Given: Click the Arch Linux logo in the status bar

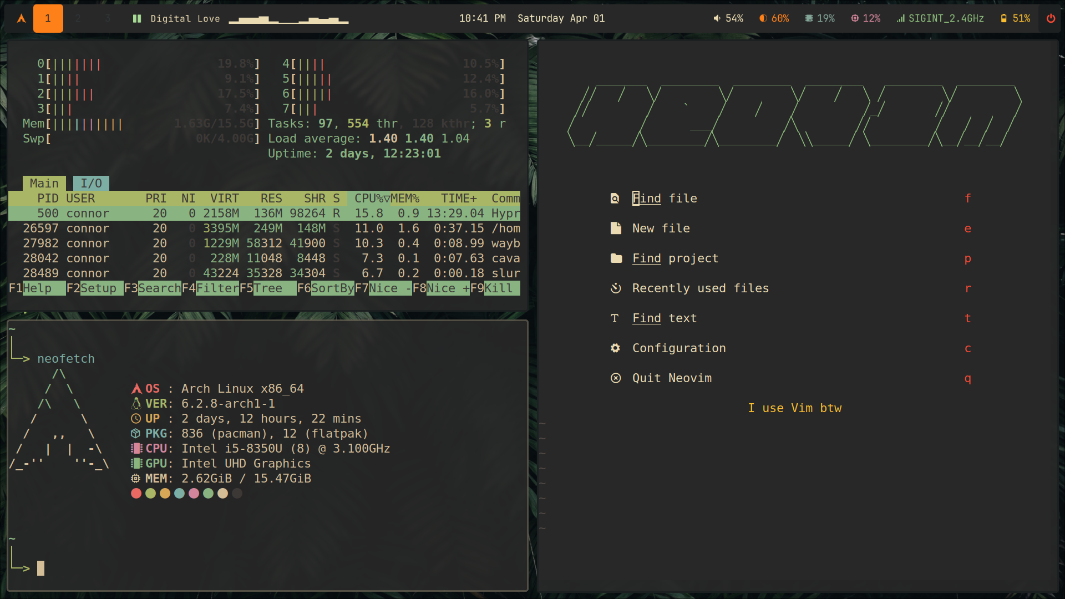Looking at the screenshot, I should click(x=21, y=18).
